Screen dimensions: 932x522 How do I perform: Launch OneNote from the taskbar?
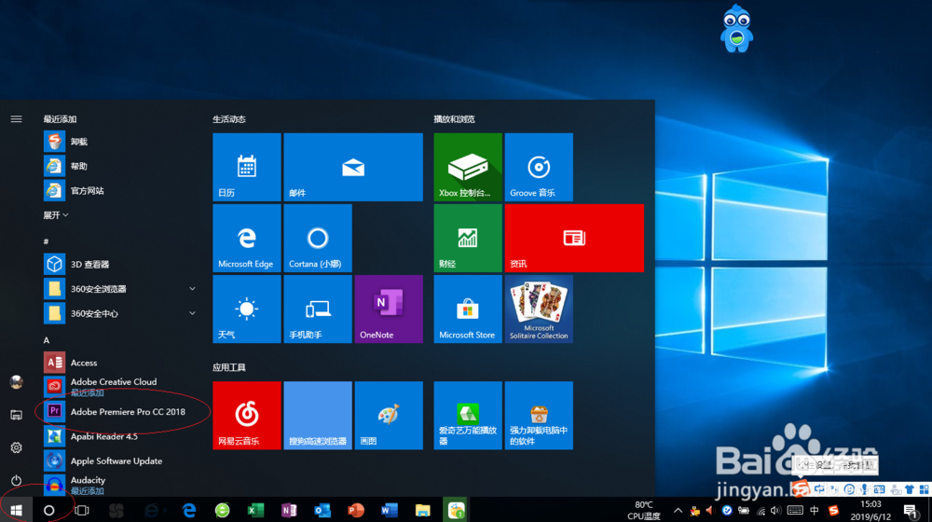(x=289, y=510)
